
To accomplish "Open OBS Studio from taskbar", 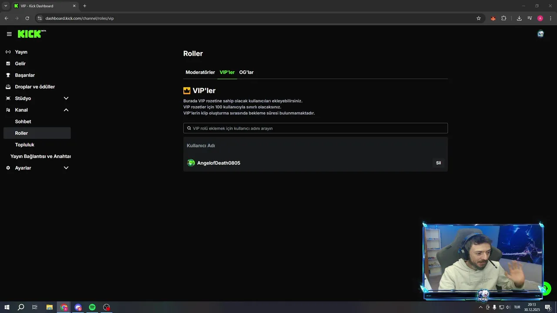I will click(x=107, y=307).
